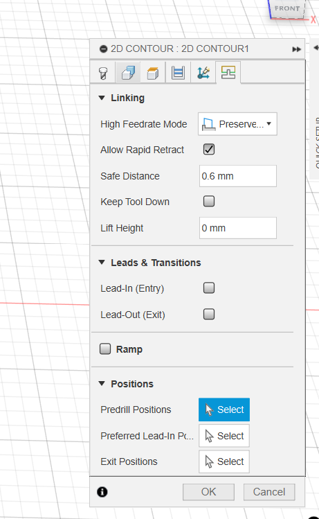Click the info icon at dialog bottom
This screenshot has height=519, width=319.
(x=102, y=492)
